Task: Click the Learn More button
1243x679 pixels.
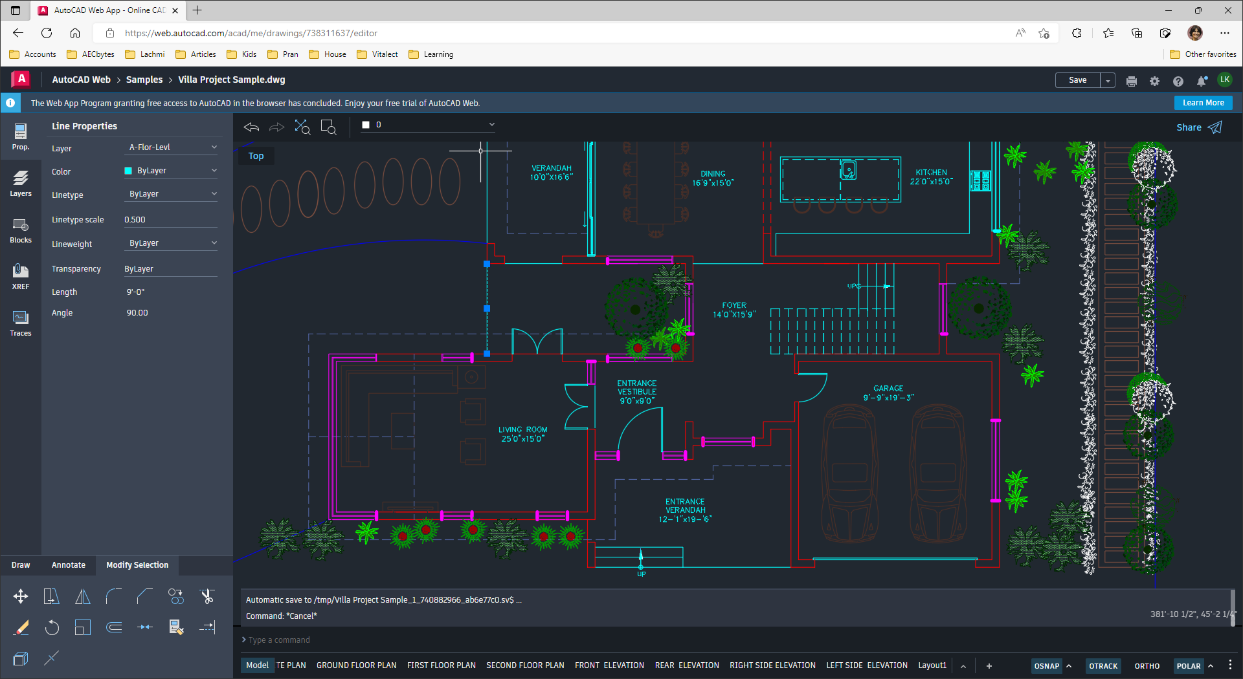Action: (1203, 102)
